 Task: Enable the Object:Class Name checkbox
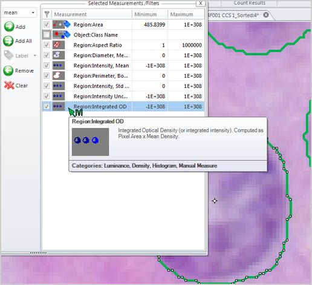click(x=47, y=35)
